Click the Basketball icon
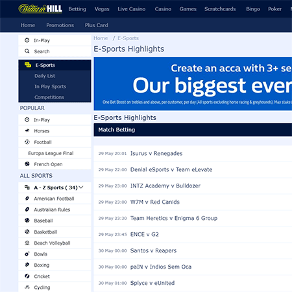 tap(27, 232)
